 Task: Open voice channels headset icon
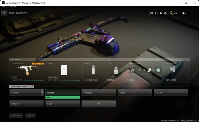pyautogui.click(x=156, y=13)
